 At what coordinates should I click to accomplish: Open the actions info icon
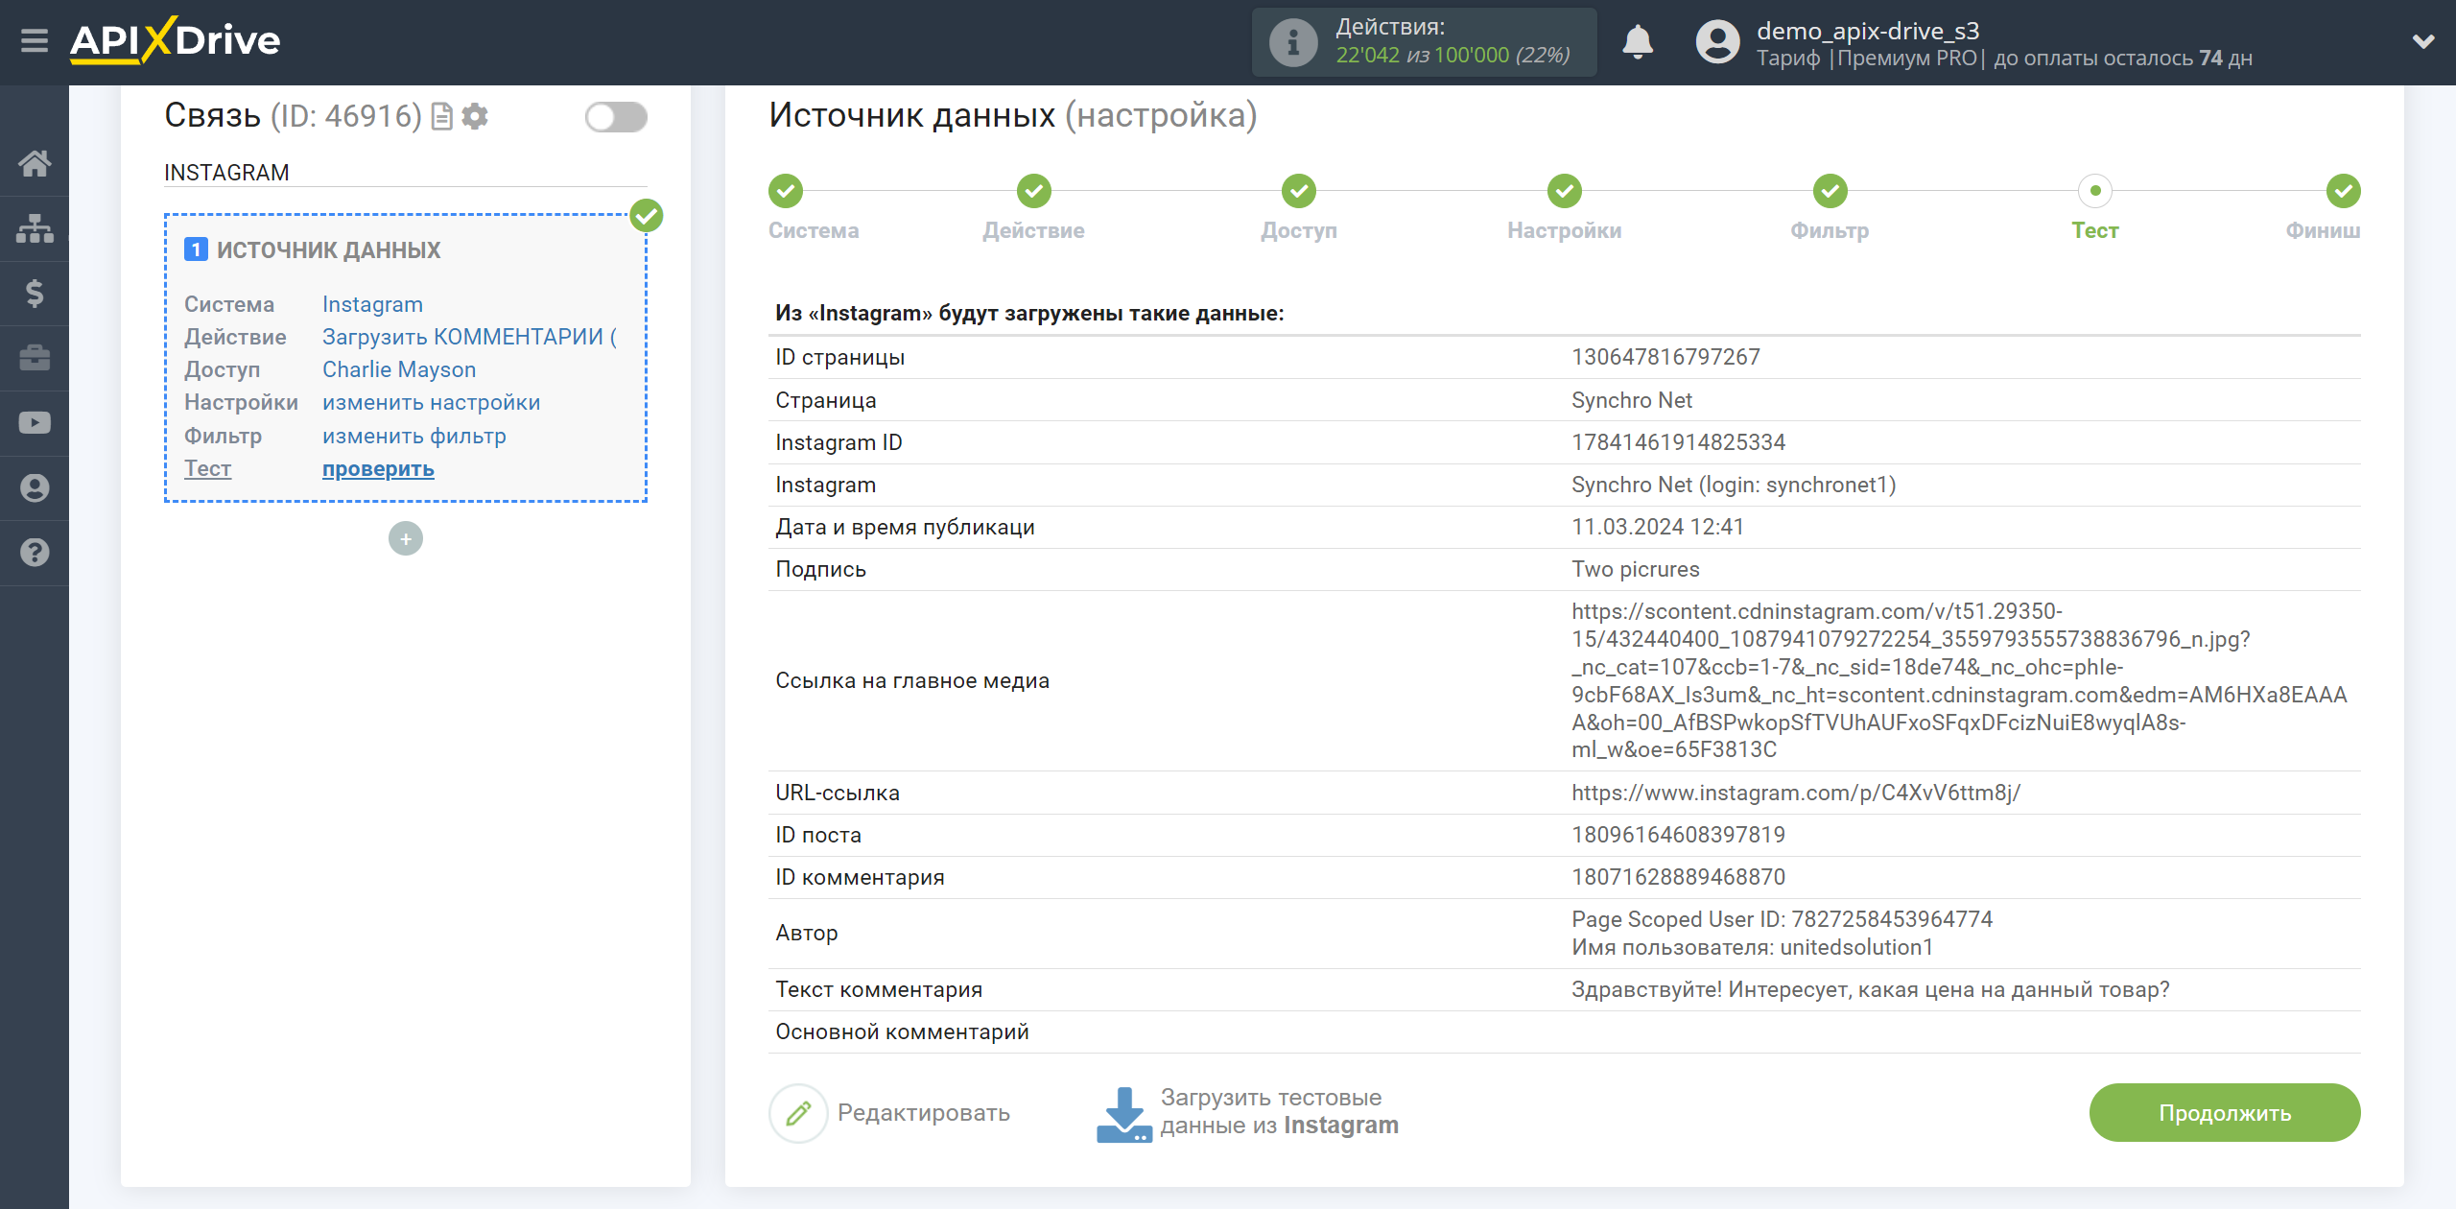tap(1293, 42)
